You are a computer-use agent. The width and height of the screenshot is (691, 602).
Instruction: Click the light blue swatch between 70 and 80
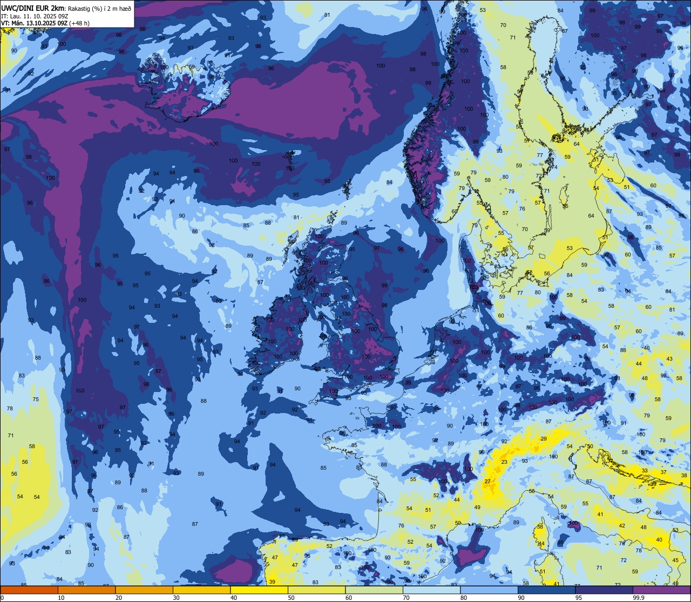[x=431, y=590]
